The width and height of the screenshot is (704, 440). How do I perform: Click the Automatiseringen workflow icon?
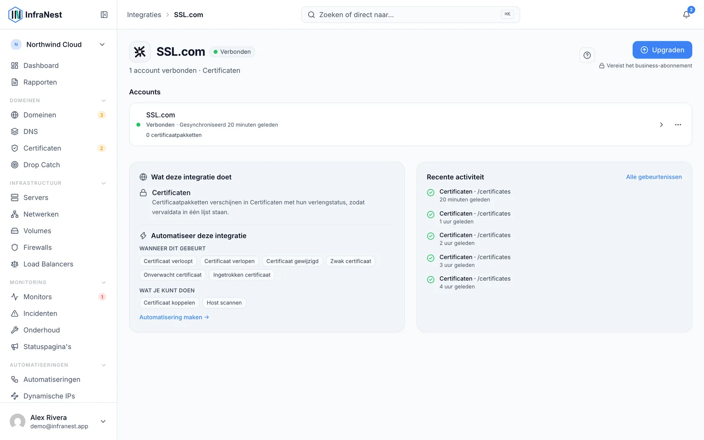click(x=15, y=379)
